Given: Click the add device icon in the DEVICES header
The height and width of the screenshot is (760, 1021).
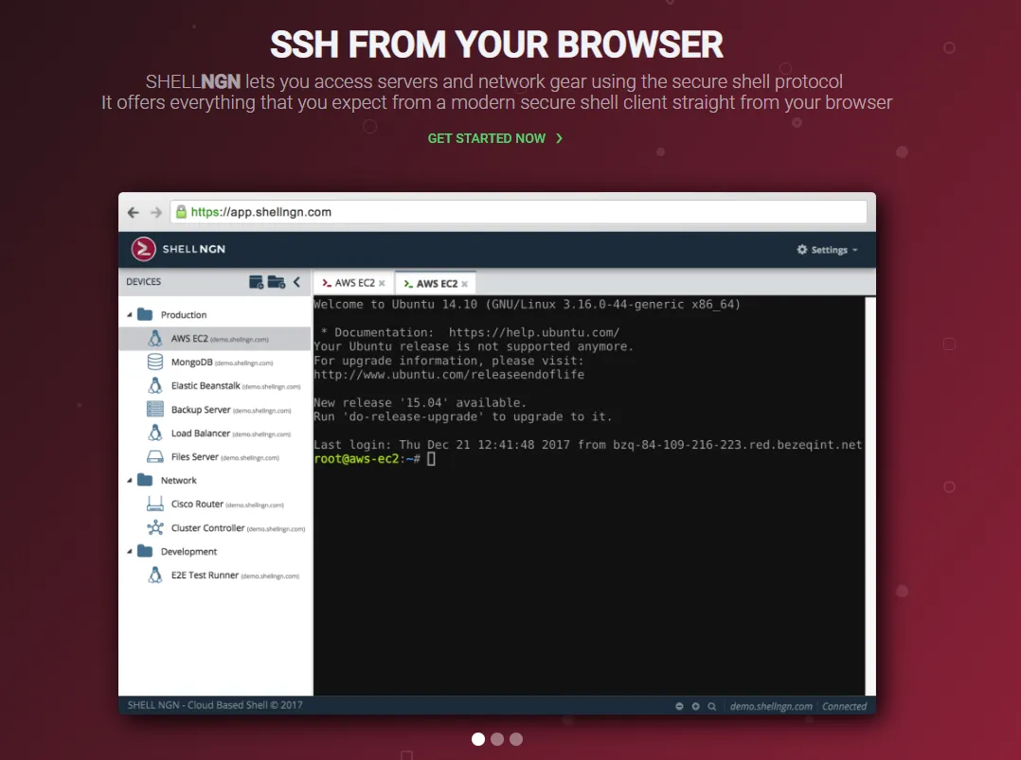Looking at the screenshot, I should click(257, 282).
